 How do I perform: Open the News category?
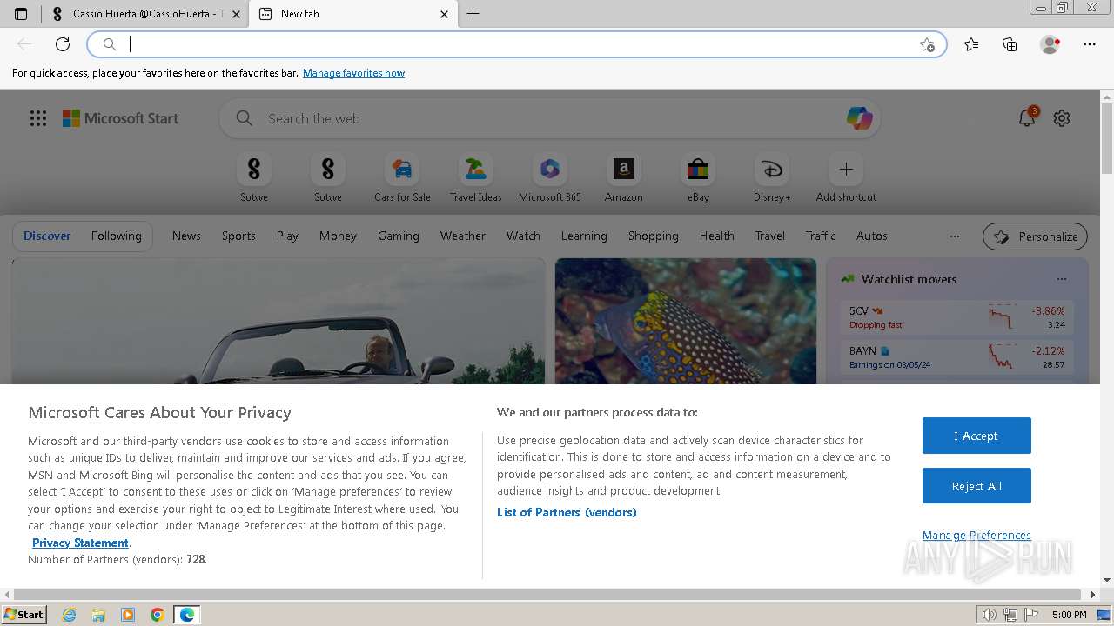coord(186,236)
